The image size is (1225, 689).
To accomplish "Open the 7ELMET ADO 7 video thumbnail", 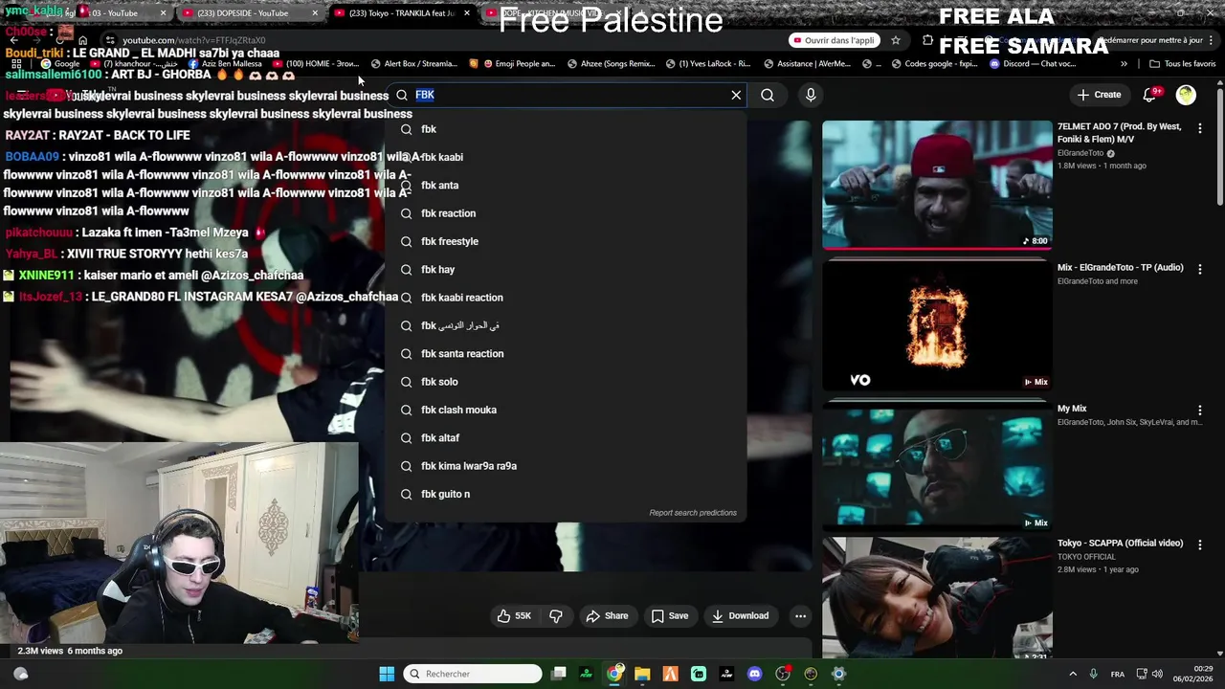I will (937, 184).
